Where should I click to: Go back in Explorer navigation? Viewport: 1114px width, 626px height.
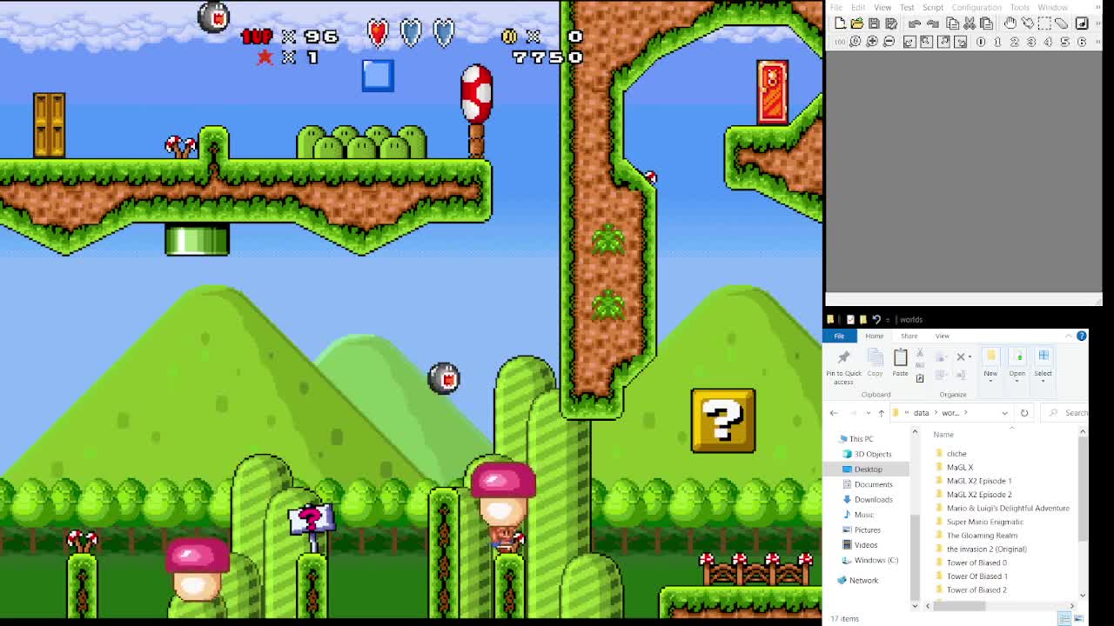coord(834,413)
